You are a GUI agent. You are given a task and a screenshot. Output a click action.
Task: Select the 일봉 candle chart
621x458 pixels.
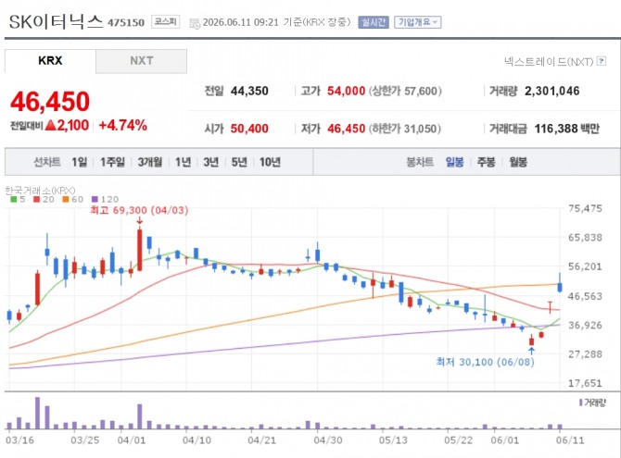click(454, 162)
